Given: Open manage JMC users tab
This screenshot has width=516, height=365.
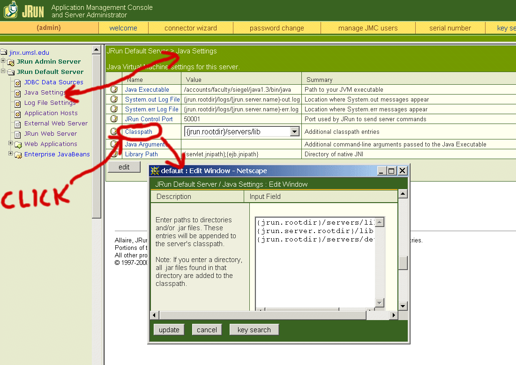Looking at the screenshot, I should pos(368,28).
